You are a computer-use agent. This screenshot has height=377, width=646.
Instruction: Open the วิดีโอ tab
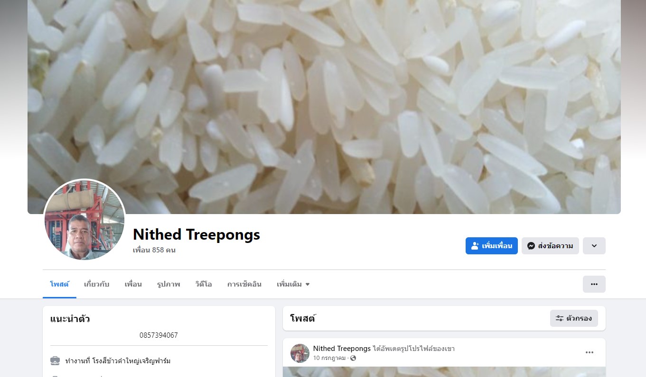(204, 284)
